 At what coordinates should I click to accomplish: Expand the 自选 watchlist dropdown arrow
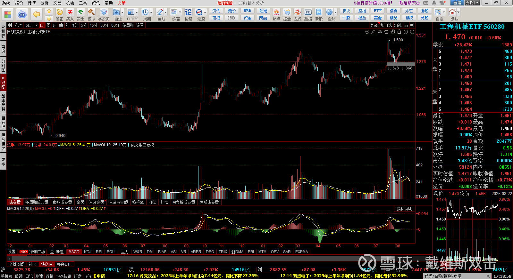click(x=123, y=12)
